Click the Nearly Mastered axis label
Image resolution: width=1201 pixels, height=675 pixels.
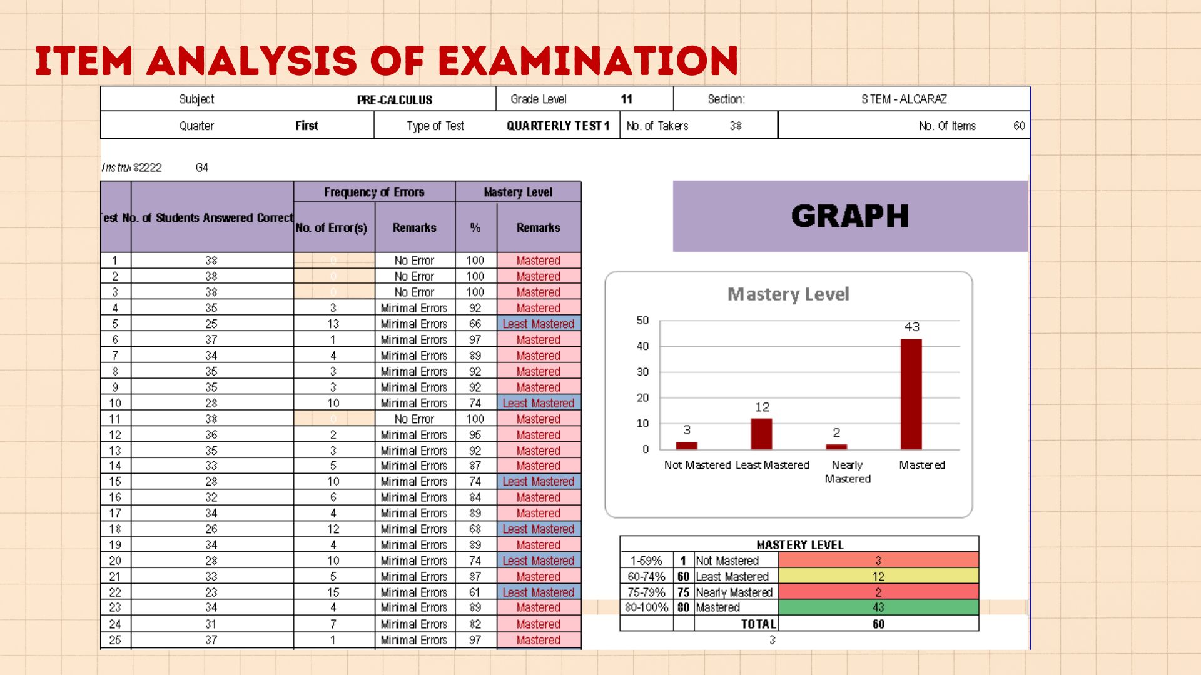tap(847, 472)
